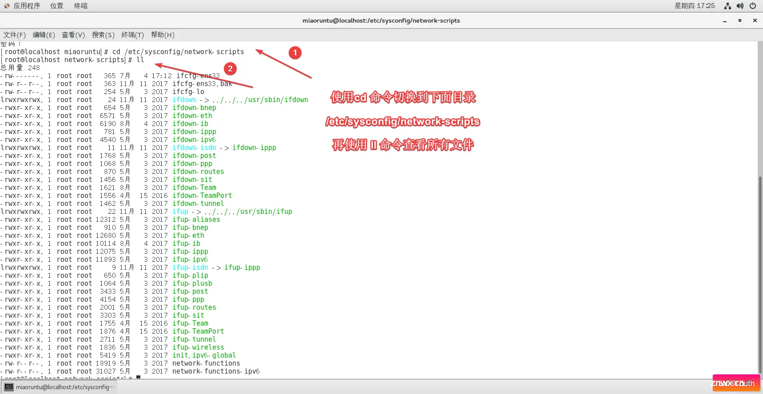Click the cyan ifup symlink name
The width and height of the screenshot is (763, 394).
pyautogui.click(x=180, y=212)
